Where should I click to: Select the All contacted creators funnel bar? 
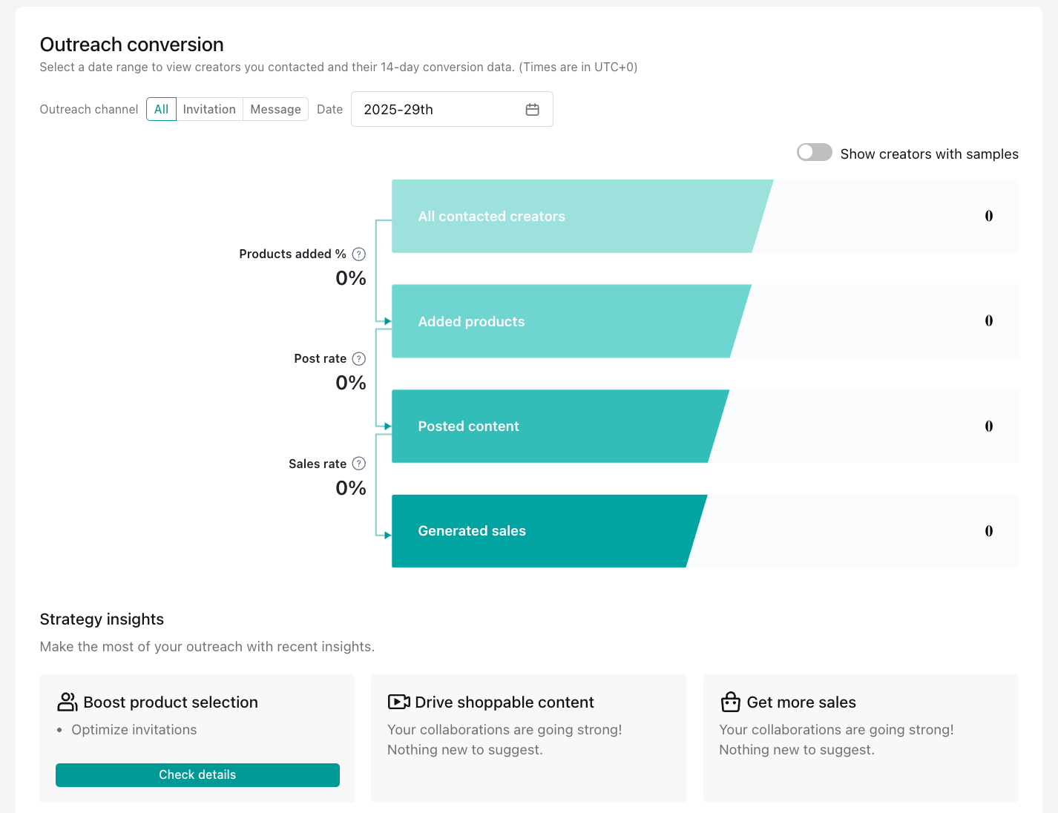coord(571,217)
